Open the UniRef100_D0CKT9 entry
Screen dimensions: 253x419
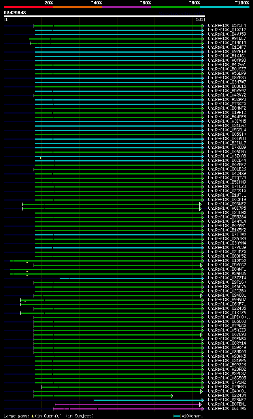pyautogui.click(x=227, y=200)
